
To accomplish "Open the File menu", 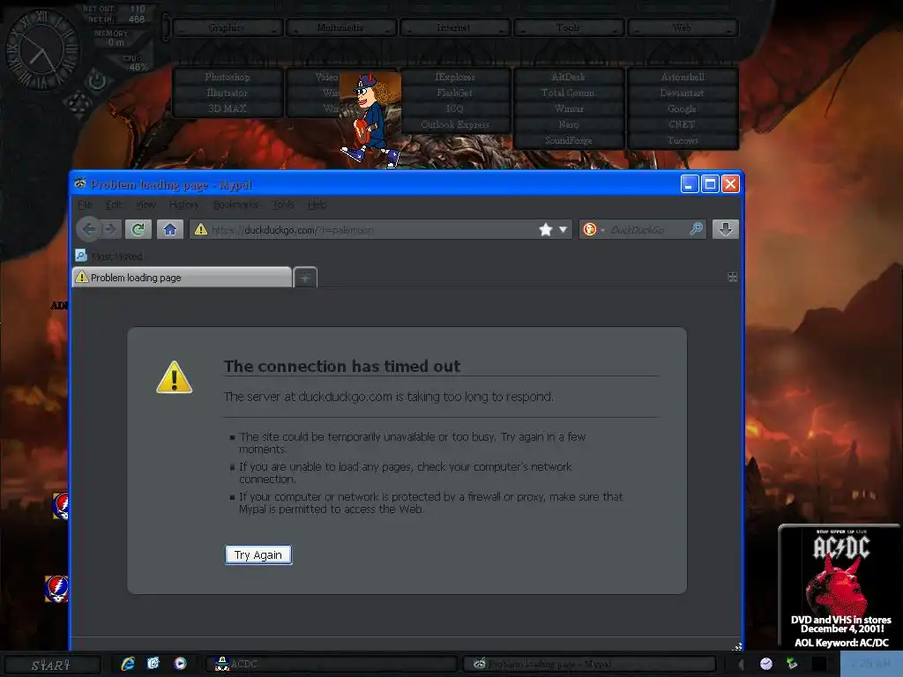I will coord(85,205).
